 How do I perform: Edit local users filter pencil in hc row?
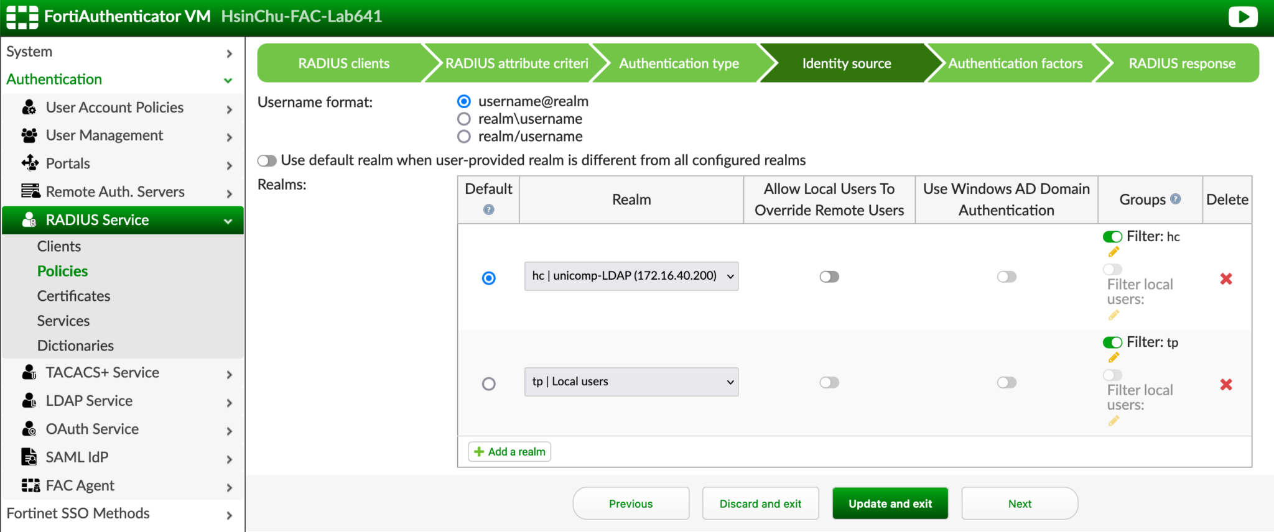tap(1114, 315)
